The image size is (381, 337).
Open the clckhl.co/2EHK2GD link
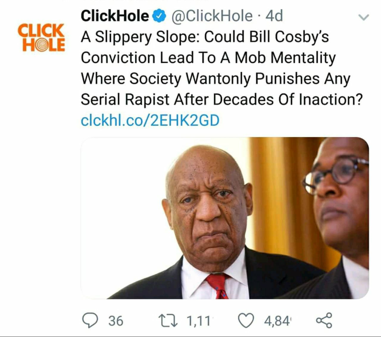point(150,120)
